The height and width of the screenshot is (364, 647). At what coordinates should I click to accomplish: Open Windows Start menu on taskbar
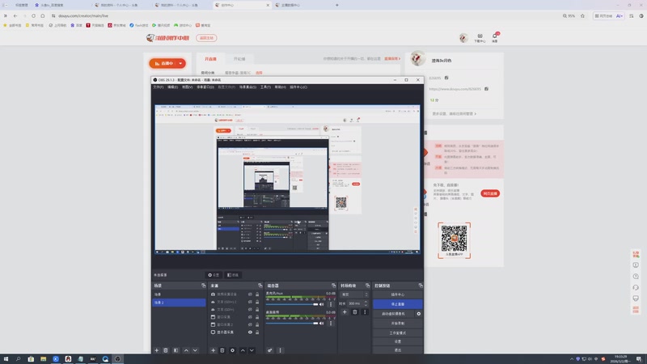click(6, 359)
